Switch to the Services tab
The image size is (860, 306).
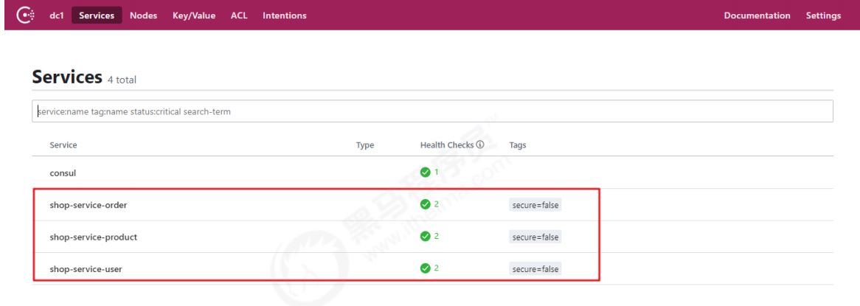tap(97, 15)
